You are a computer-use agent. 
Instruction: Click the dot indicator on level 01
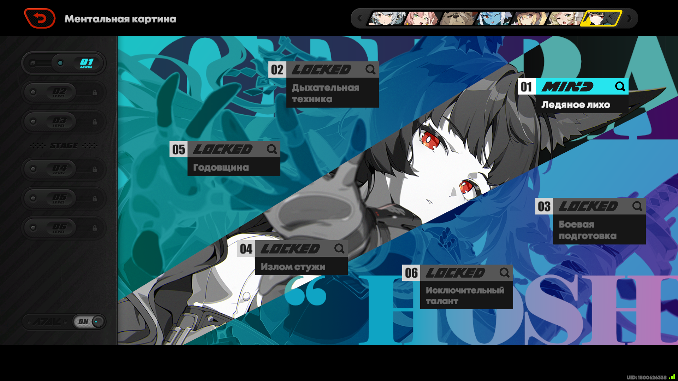tap(60, 63)
